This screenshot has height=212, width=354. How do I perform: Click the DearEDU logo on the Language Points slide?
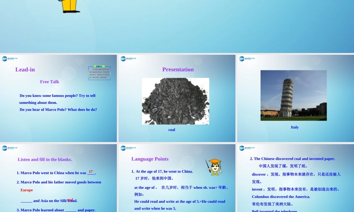coord(127,148)
